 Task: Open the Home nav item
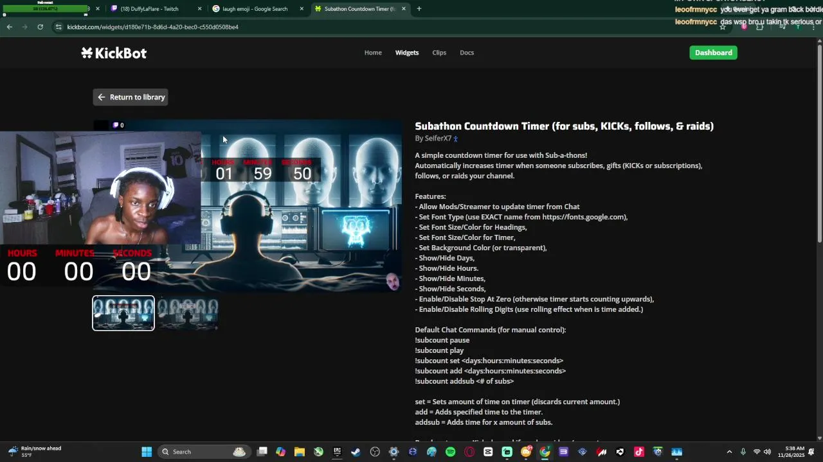(x=373, y=53)
